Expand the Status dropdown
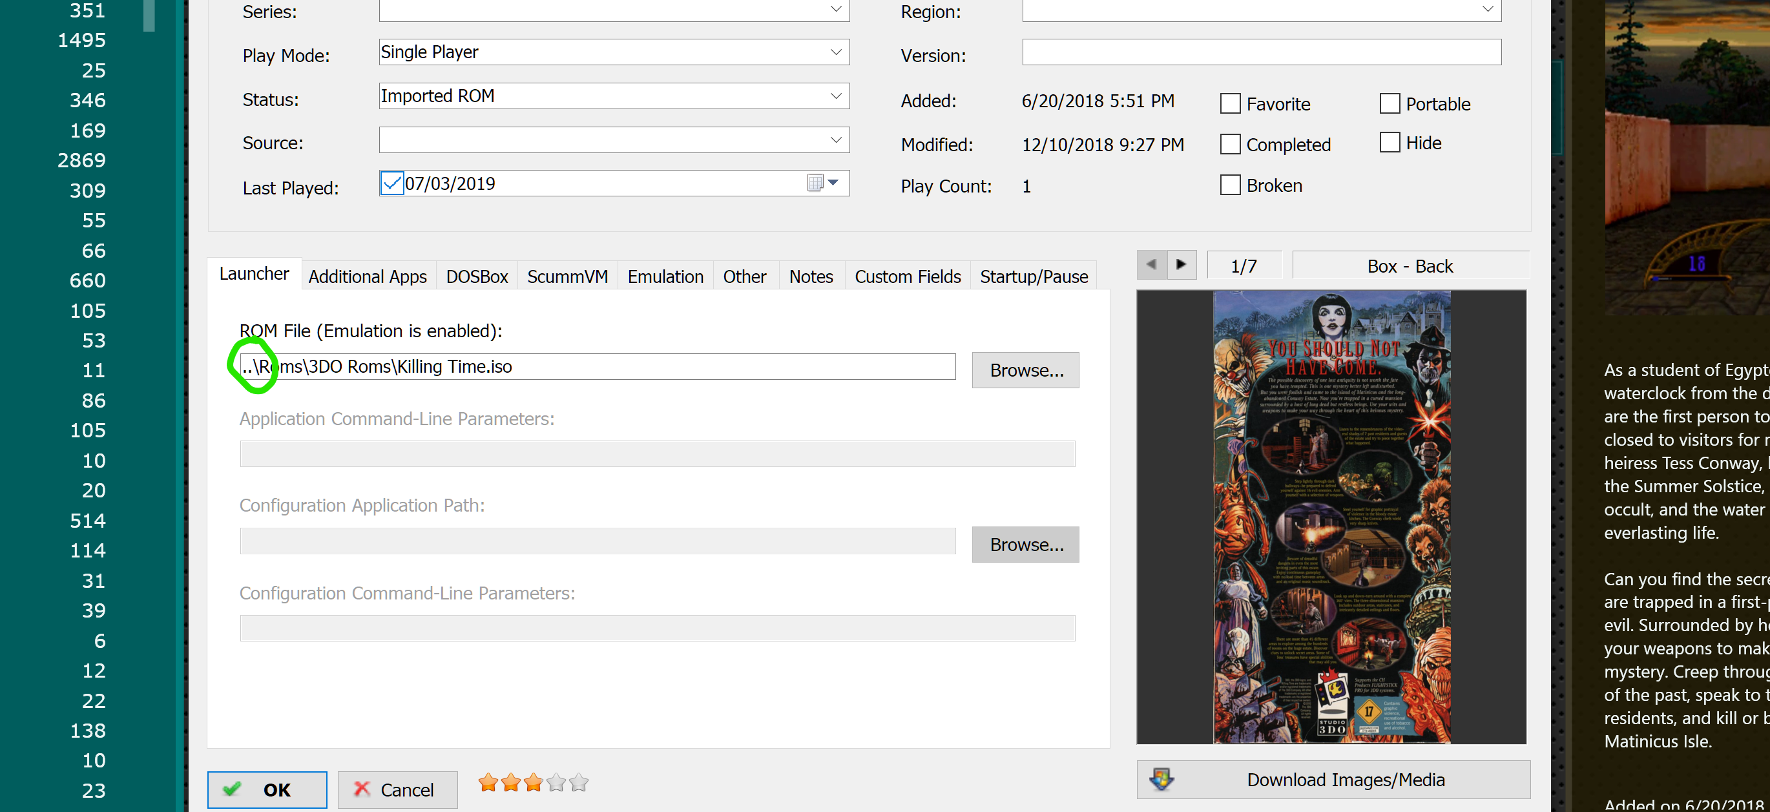 coord(835,96)
